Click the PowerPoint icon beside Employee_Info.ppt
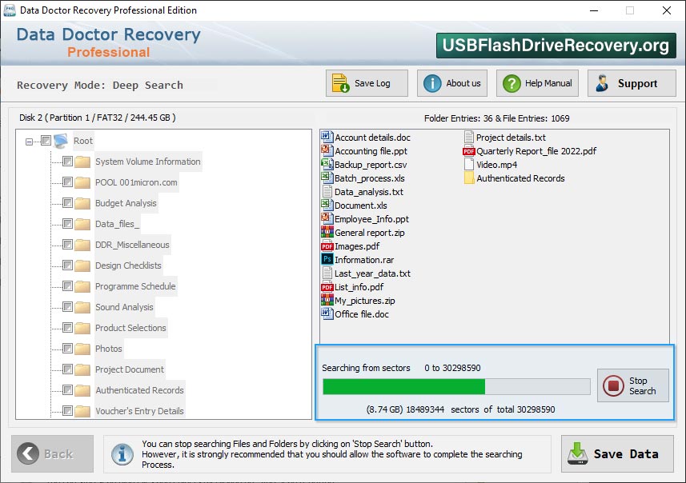The image size is (686, 483). click(327, 218)
